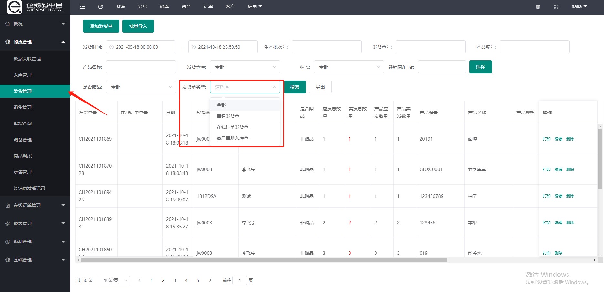Select 自建发货单 option
This screenshot has height=292, width=604.
(245, 116)
